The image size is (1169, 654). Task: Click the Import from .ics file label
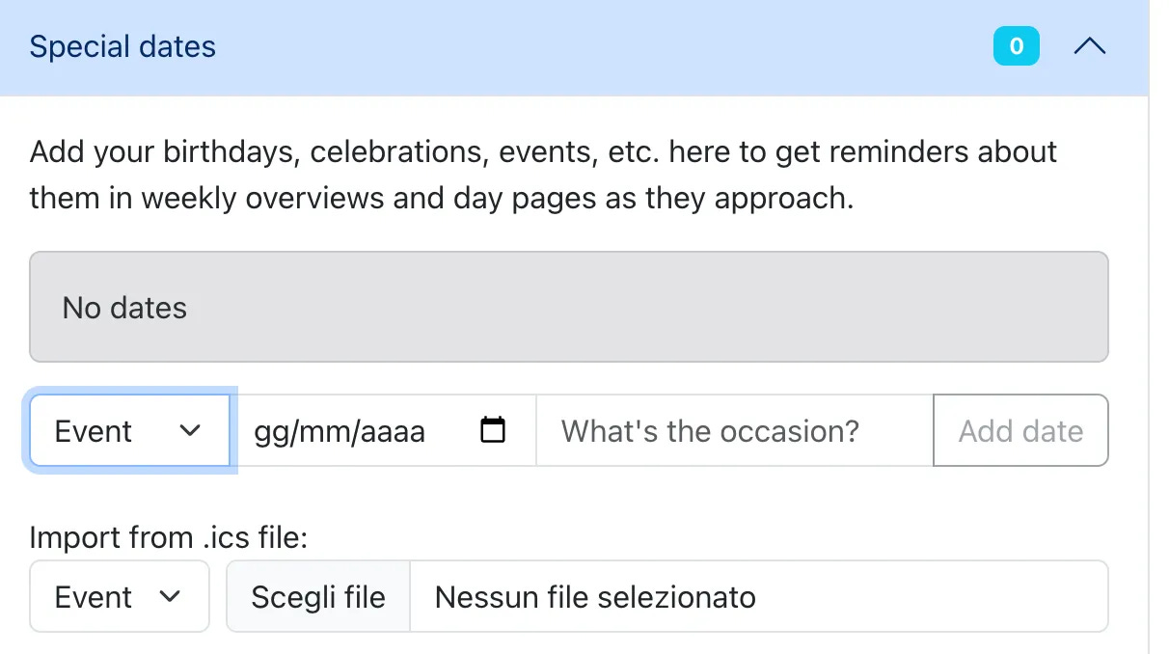pos(169,537)
